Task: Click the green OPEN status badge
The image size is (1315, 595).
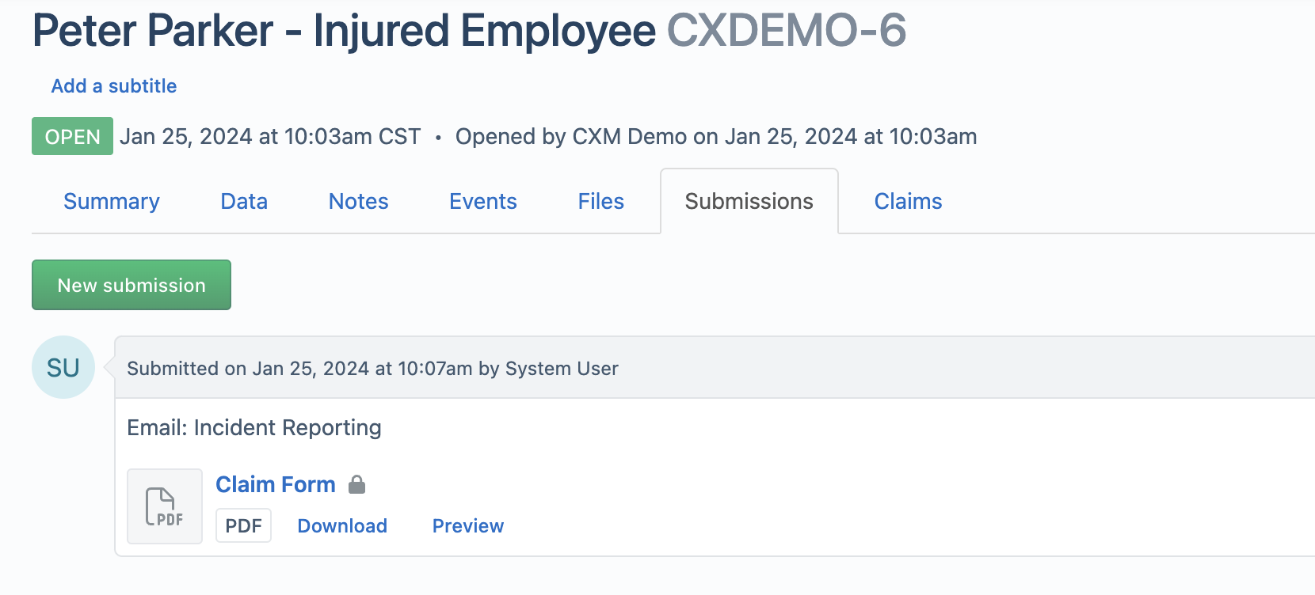Action: tap(73, 136)
